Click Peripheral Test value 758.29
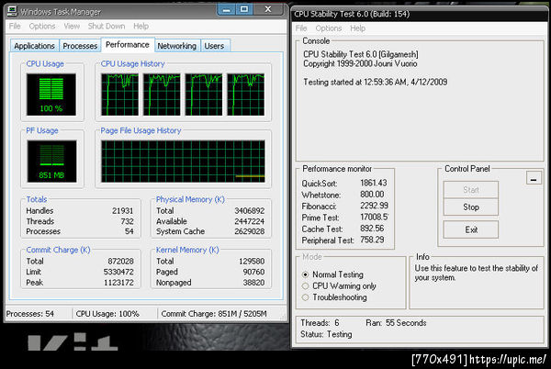This screenshot has height=369, width=551. (x=372, y=240)
